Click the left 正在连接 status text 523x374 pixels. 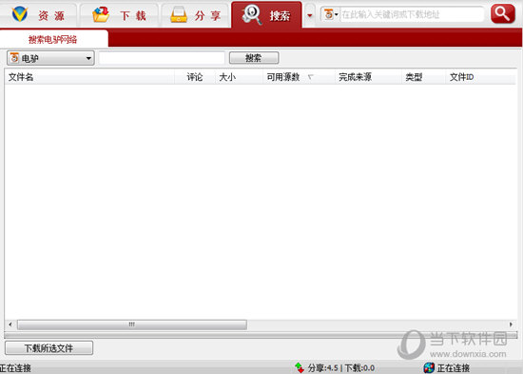(15, 368)
